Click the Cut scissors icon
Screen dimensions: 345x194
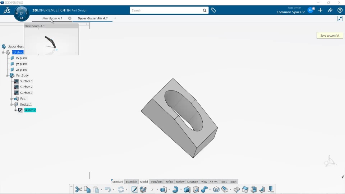(79, 189)
